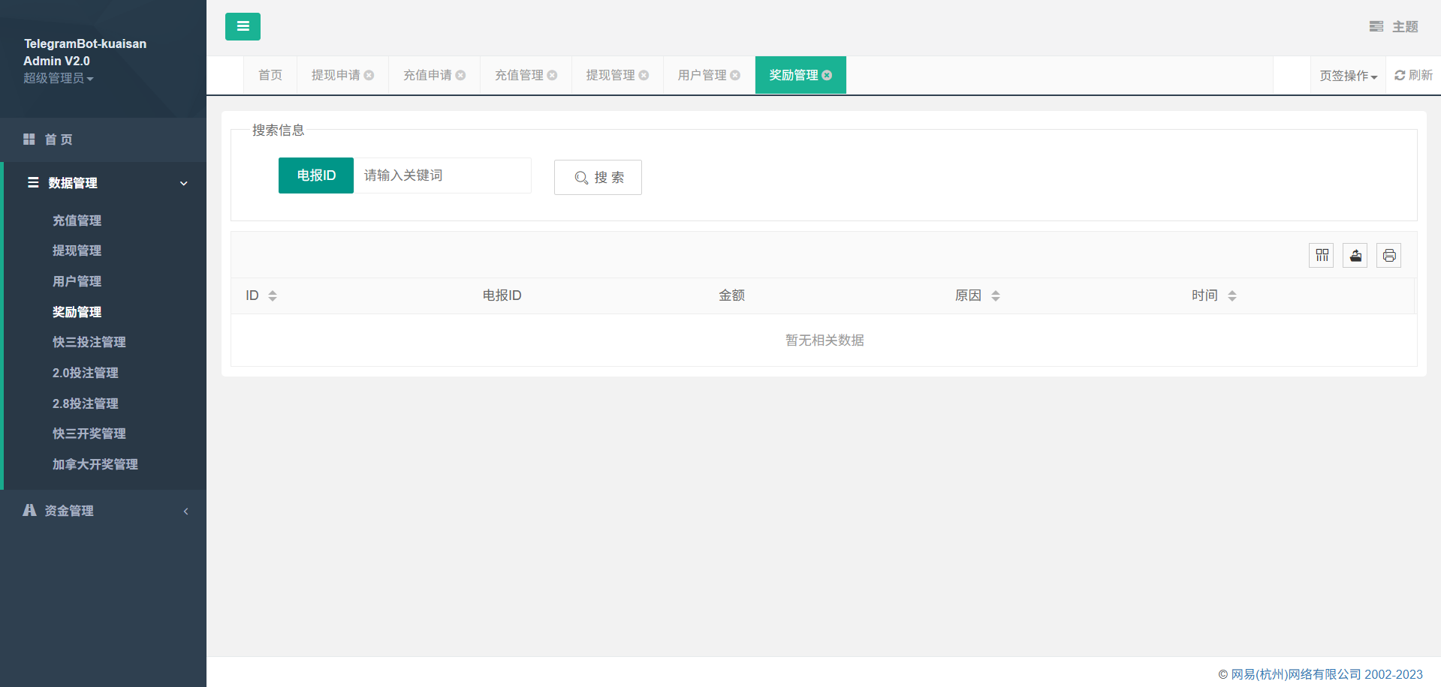Sort table by 原因 column arrows
The width and height of the screenshot is (1441, 687).
[996, 295]
